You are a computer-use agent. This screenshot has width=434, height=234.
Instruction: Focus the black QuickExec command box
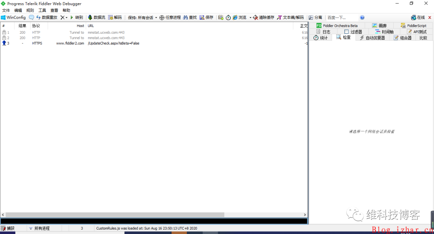coord(154,221)
